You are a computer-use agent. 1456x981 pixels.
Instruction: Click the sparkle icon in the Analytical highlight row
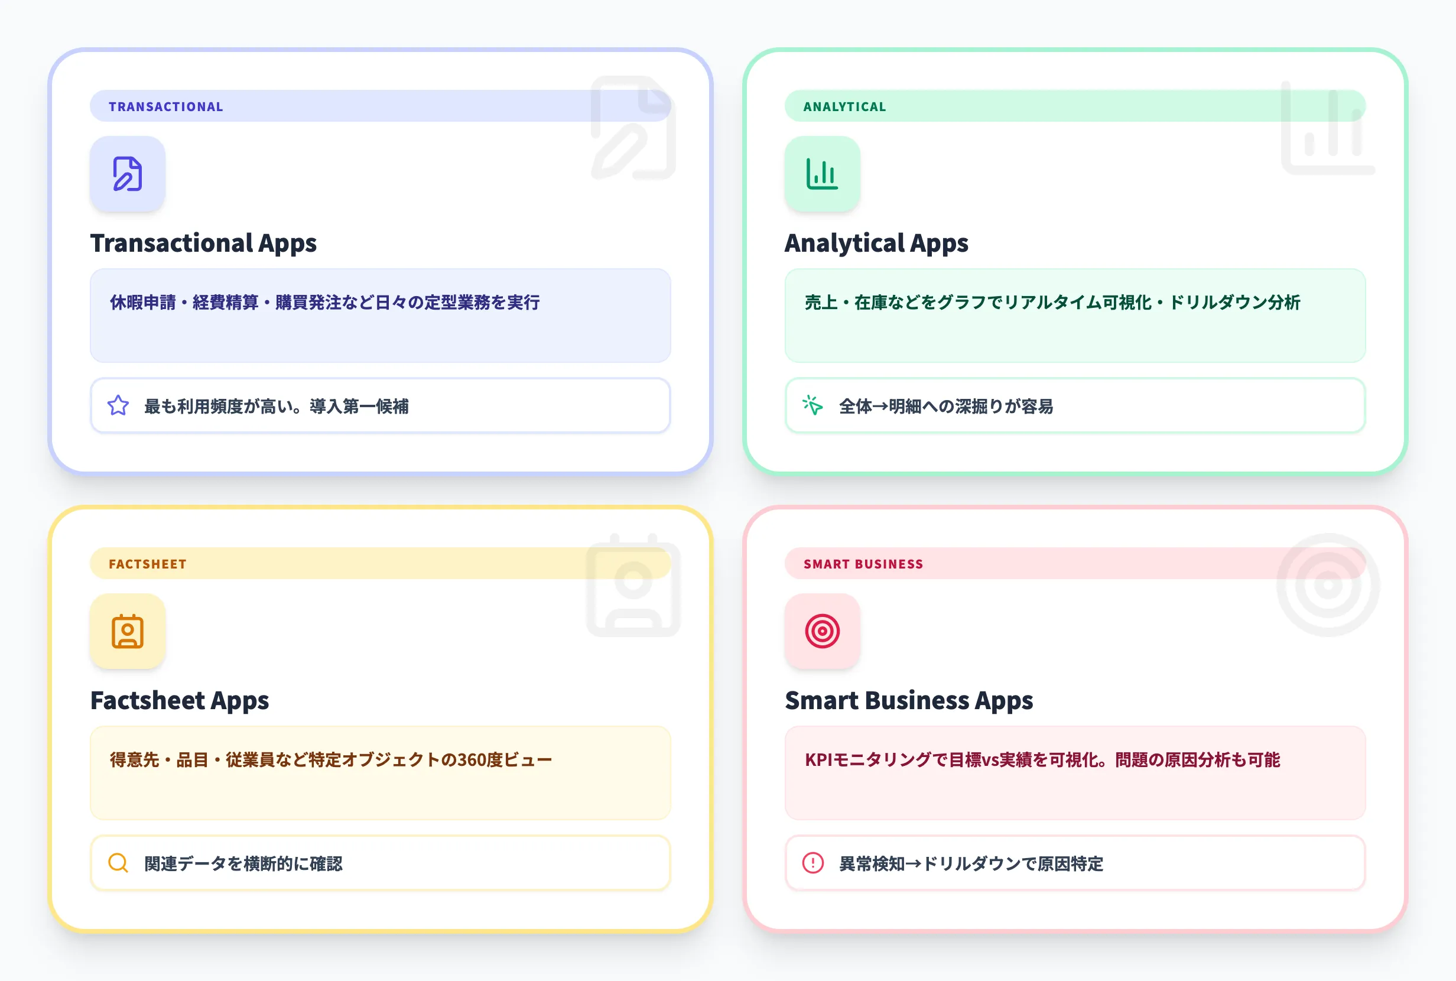pyautogui.click(x=813, y=406)
